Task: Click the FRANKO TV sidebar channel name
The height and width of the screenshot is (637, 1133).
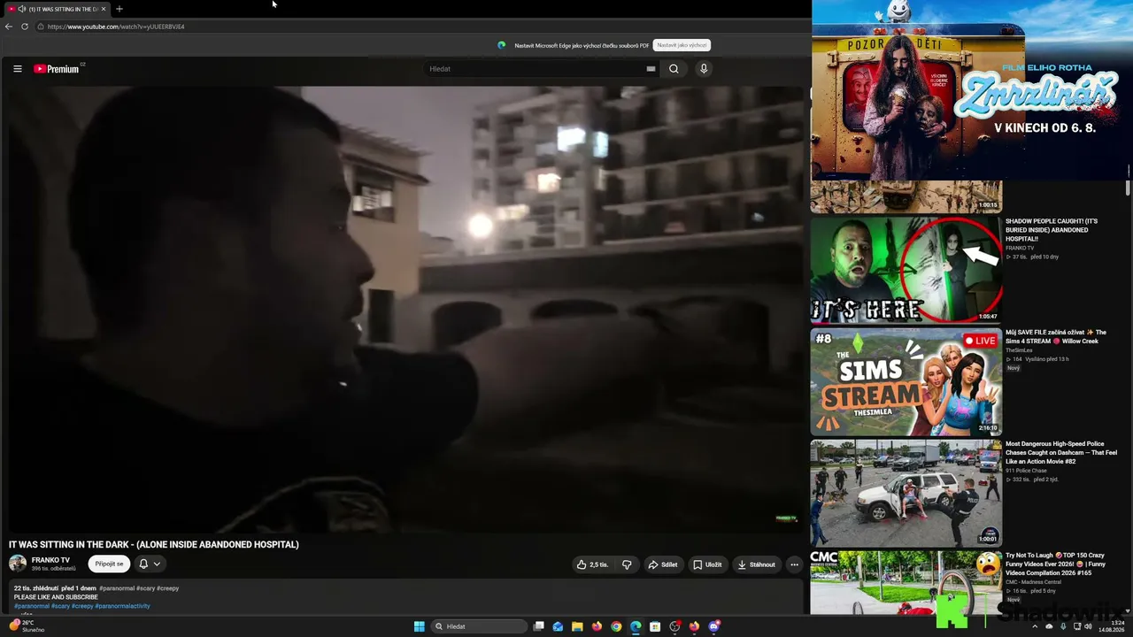Action: (x=1020, y=248)
